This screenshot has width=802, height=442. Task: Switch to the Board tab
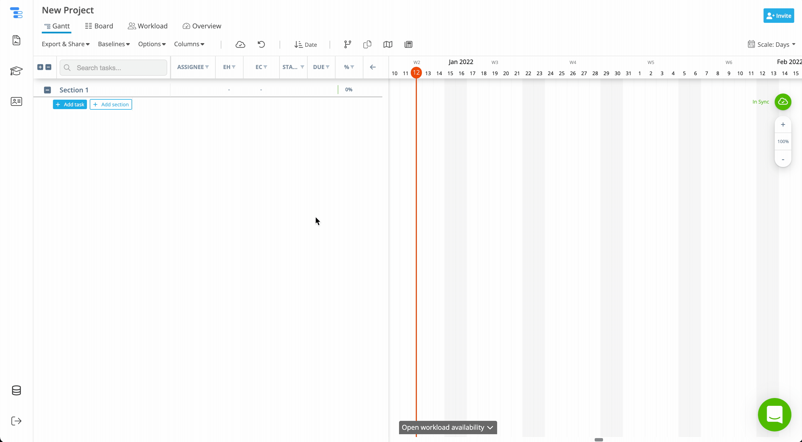click(99, 26)
